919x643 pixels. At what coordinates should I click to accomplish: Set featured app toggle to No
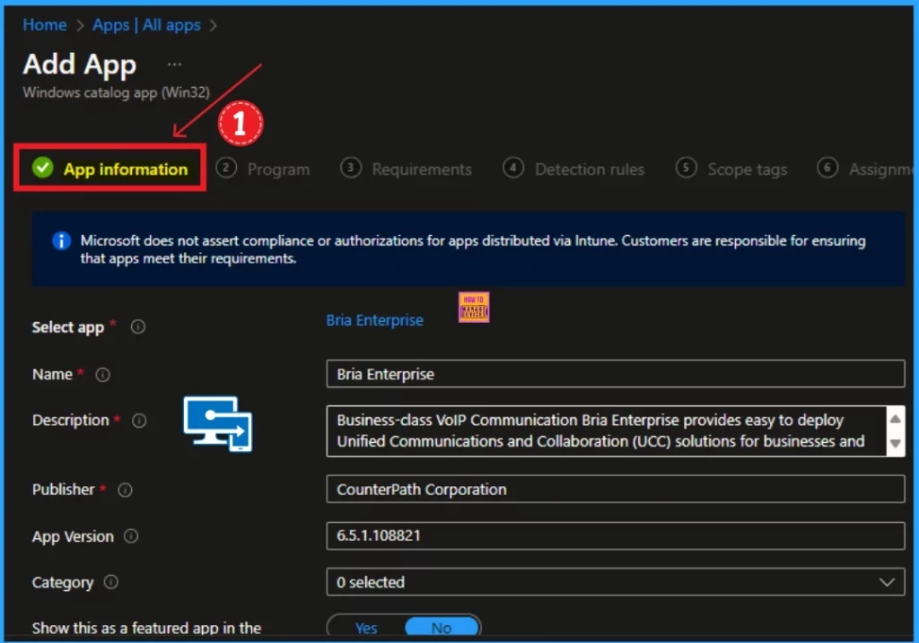point(442,628)
